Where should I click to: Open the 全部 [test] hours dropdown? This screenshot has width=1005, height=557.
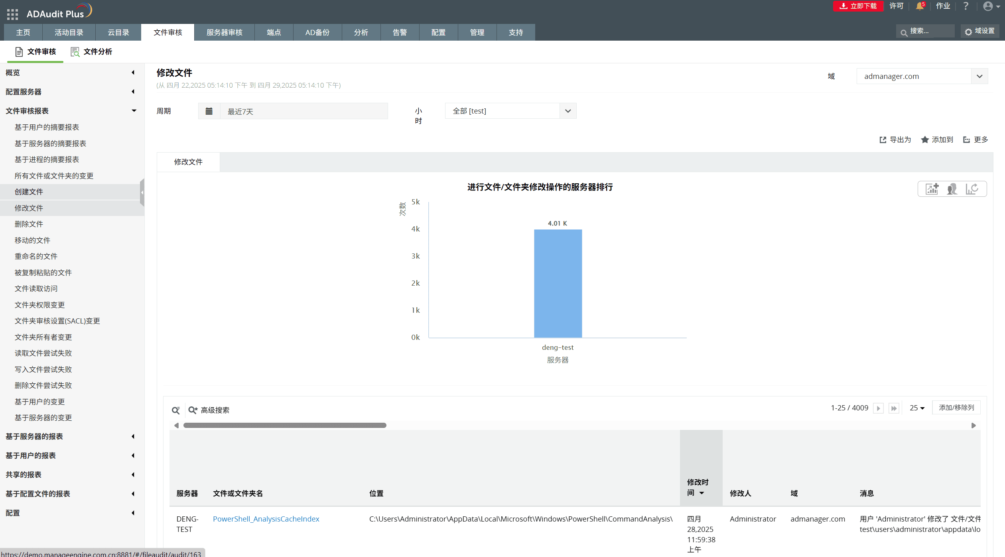(x=568, y=111)
